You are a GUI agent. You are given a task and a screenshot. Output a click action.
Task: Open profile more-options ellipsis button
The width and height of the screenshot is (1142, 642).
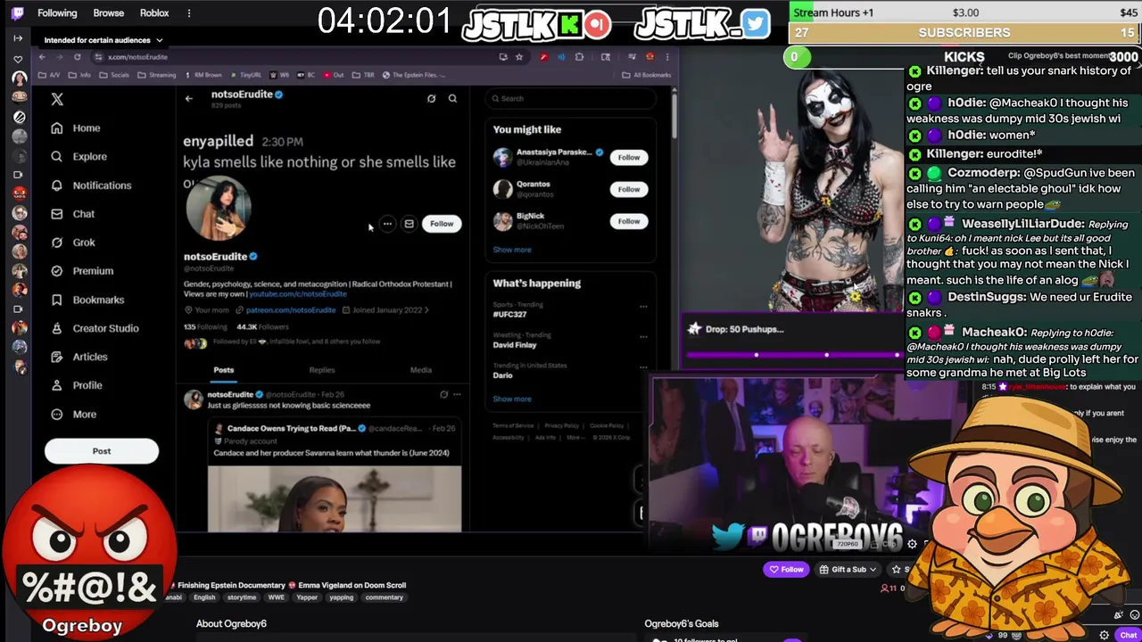click(x=387, y=224)
